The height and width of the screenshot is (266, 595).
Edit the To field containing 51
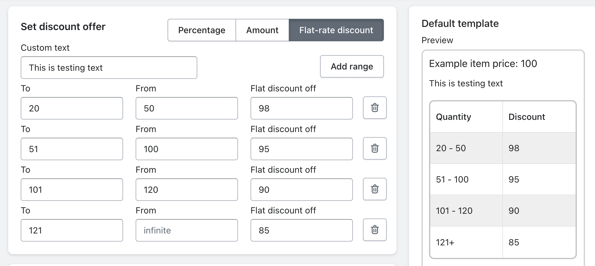[x=72, y=149]
